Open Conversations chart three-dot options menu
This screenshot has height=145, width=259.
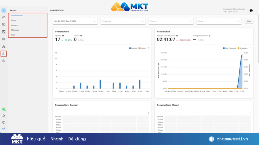tap(148, 48)
